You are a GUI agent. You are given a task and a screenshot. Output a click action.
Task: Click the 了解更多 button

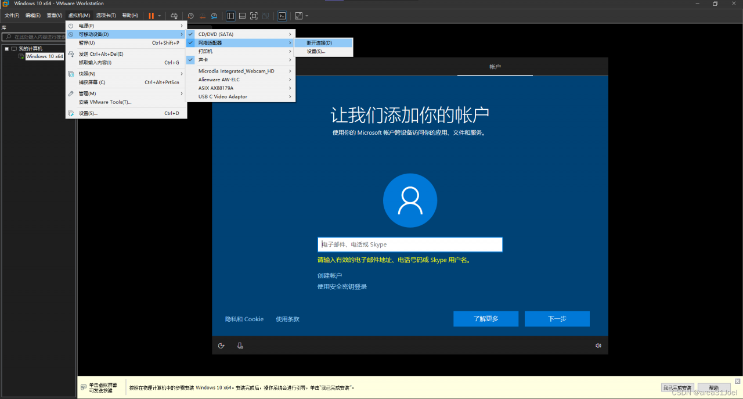[x=486, y=319]
